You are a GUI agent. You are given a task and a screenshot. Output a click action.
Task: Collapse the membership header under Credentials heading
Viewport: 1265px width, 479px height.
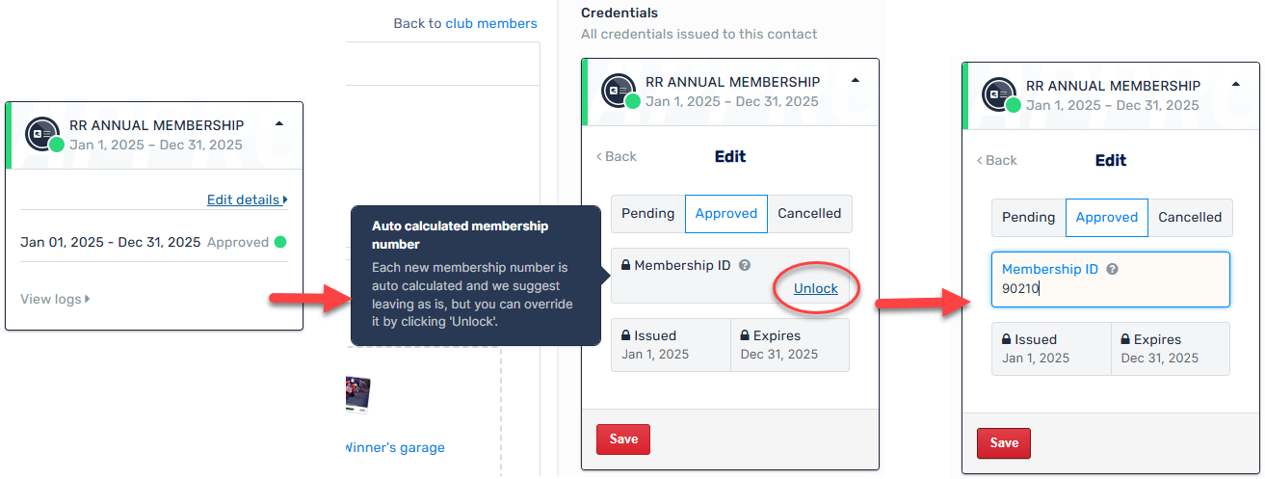pos(856,81)
